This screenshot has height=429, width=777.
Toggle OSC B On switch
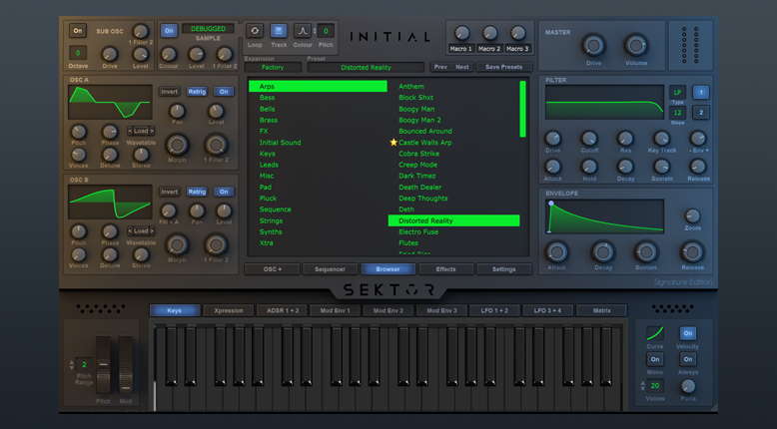point(224,192)
